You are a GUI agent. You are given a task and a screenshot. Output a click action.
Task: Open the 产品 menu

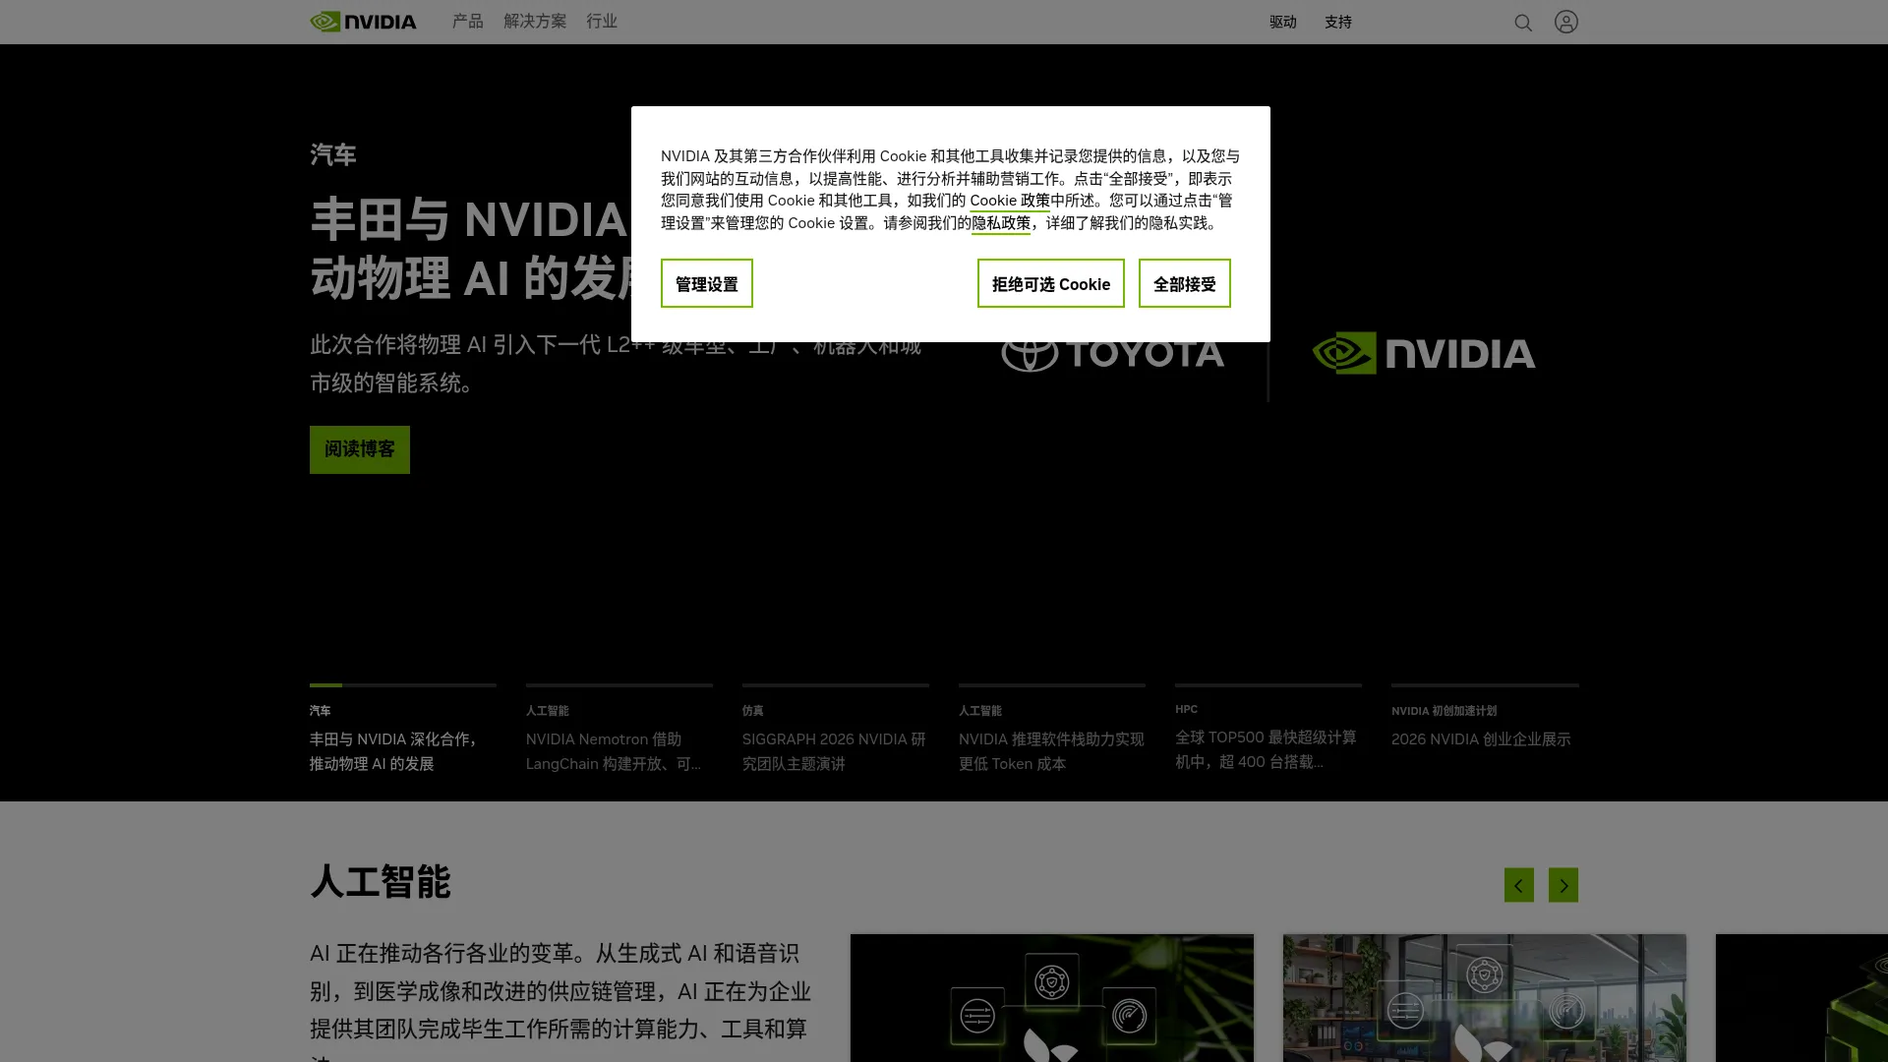468,22
